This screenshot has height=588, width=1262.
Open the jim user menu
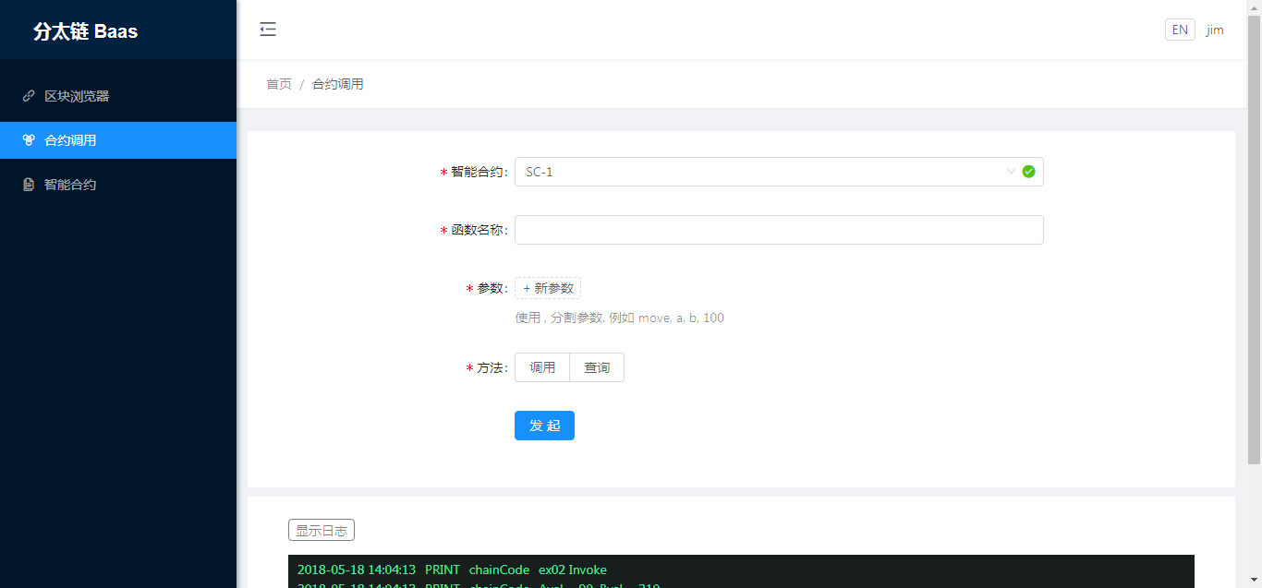tap(1215, 30)
